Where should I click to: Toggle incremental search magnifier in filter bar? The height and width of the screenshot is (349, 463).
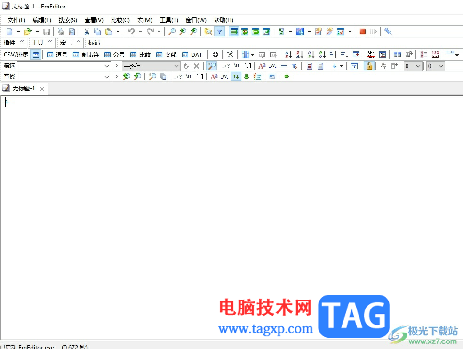[212, 66]
